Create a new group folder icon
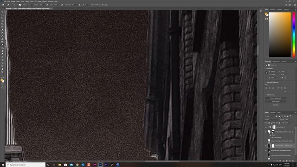 (x=287, y=161)
